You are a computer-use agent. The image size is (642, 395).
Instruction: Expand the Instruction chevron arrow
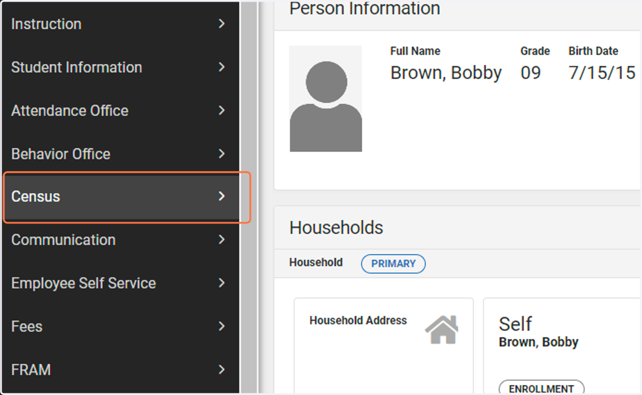[x=222, y=24]
